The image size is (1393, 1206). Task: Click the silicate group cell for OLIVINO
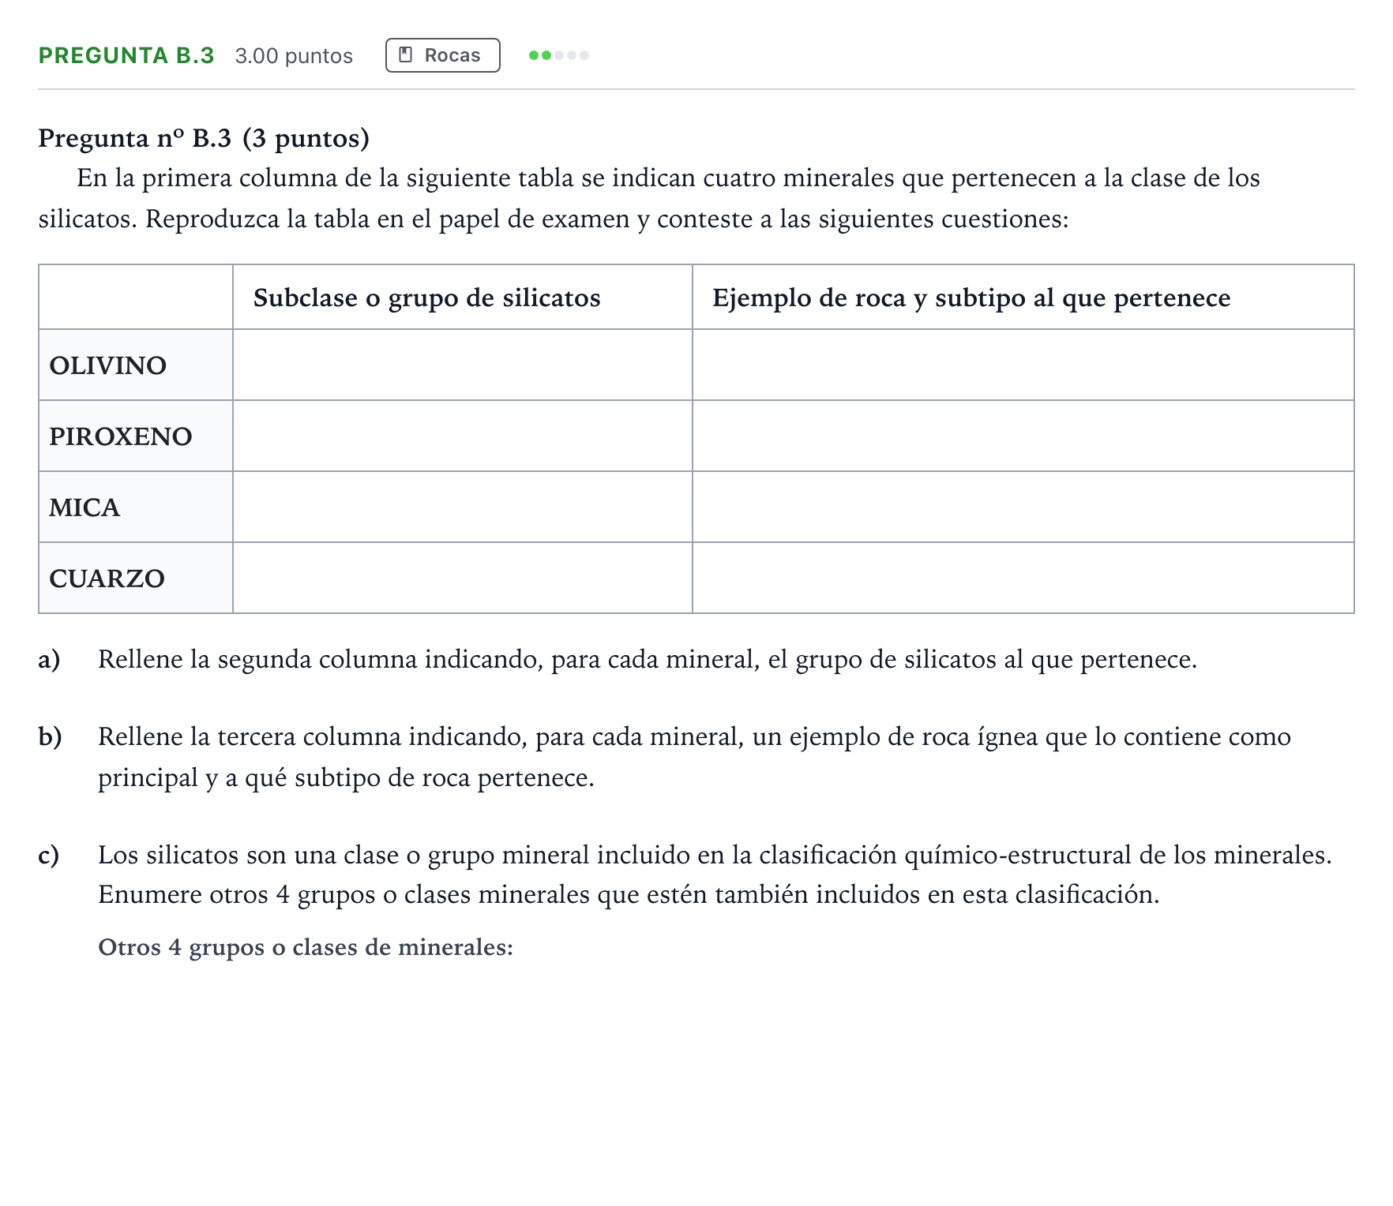tap(463, 365)
